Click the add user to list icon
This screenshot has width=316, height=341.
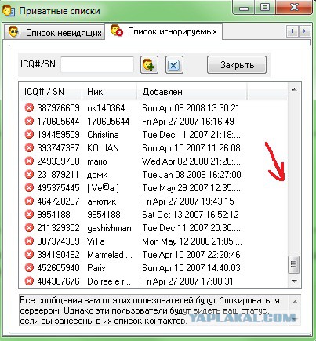coord(149,64)
